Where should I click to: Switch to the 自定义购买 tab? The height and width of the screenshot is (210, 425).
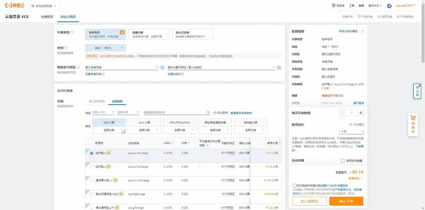pos(68,17)
